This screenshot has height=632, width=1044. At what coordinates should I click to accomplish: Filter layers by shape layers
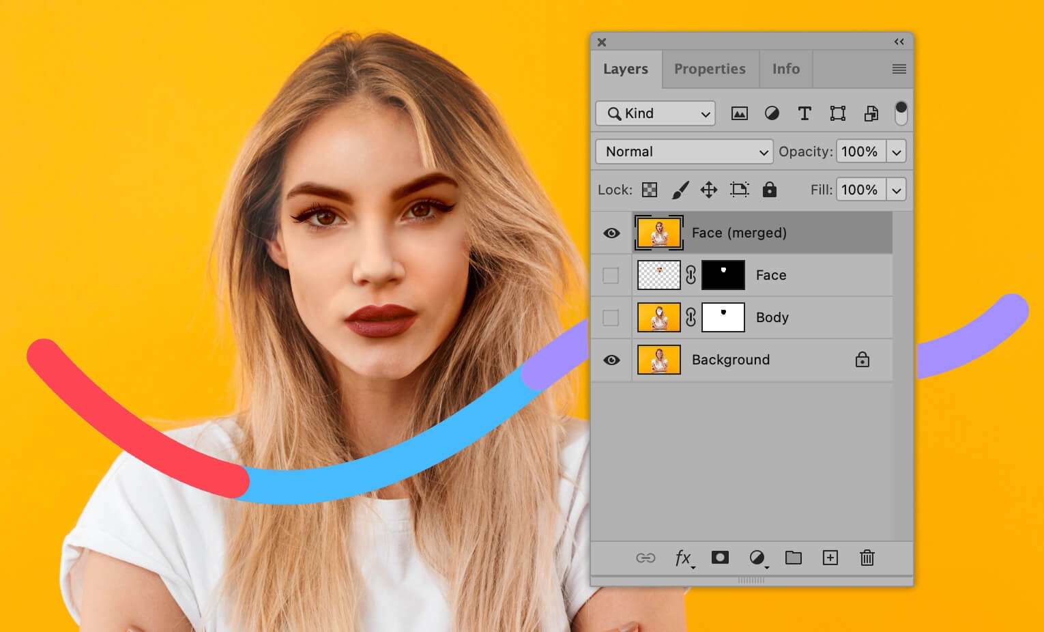pos(837,113)
